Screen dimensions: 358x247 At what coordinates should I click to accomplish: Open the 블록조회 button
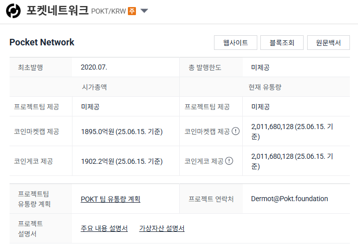click(x=282, y=42)
